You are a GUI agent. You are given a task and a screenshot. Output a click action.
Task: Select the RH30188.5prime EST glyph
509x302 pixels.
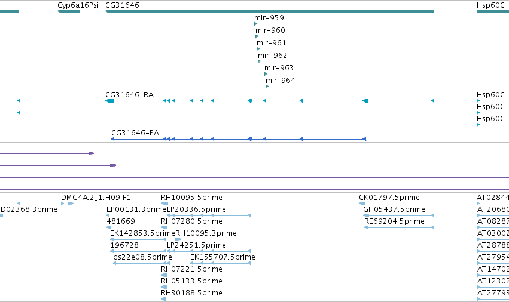click(163, 299)
